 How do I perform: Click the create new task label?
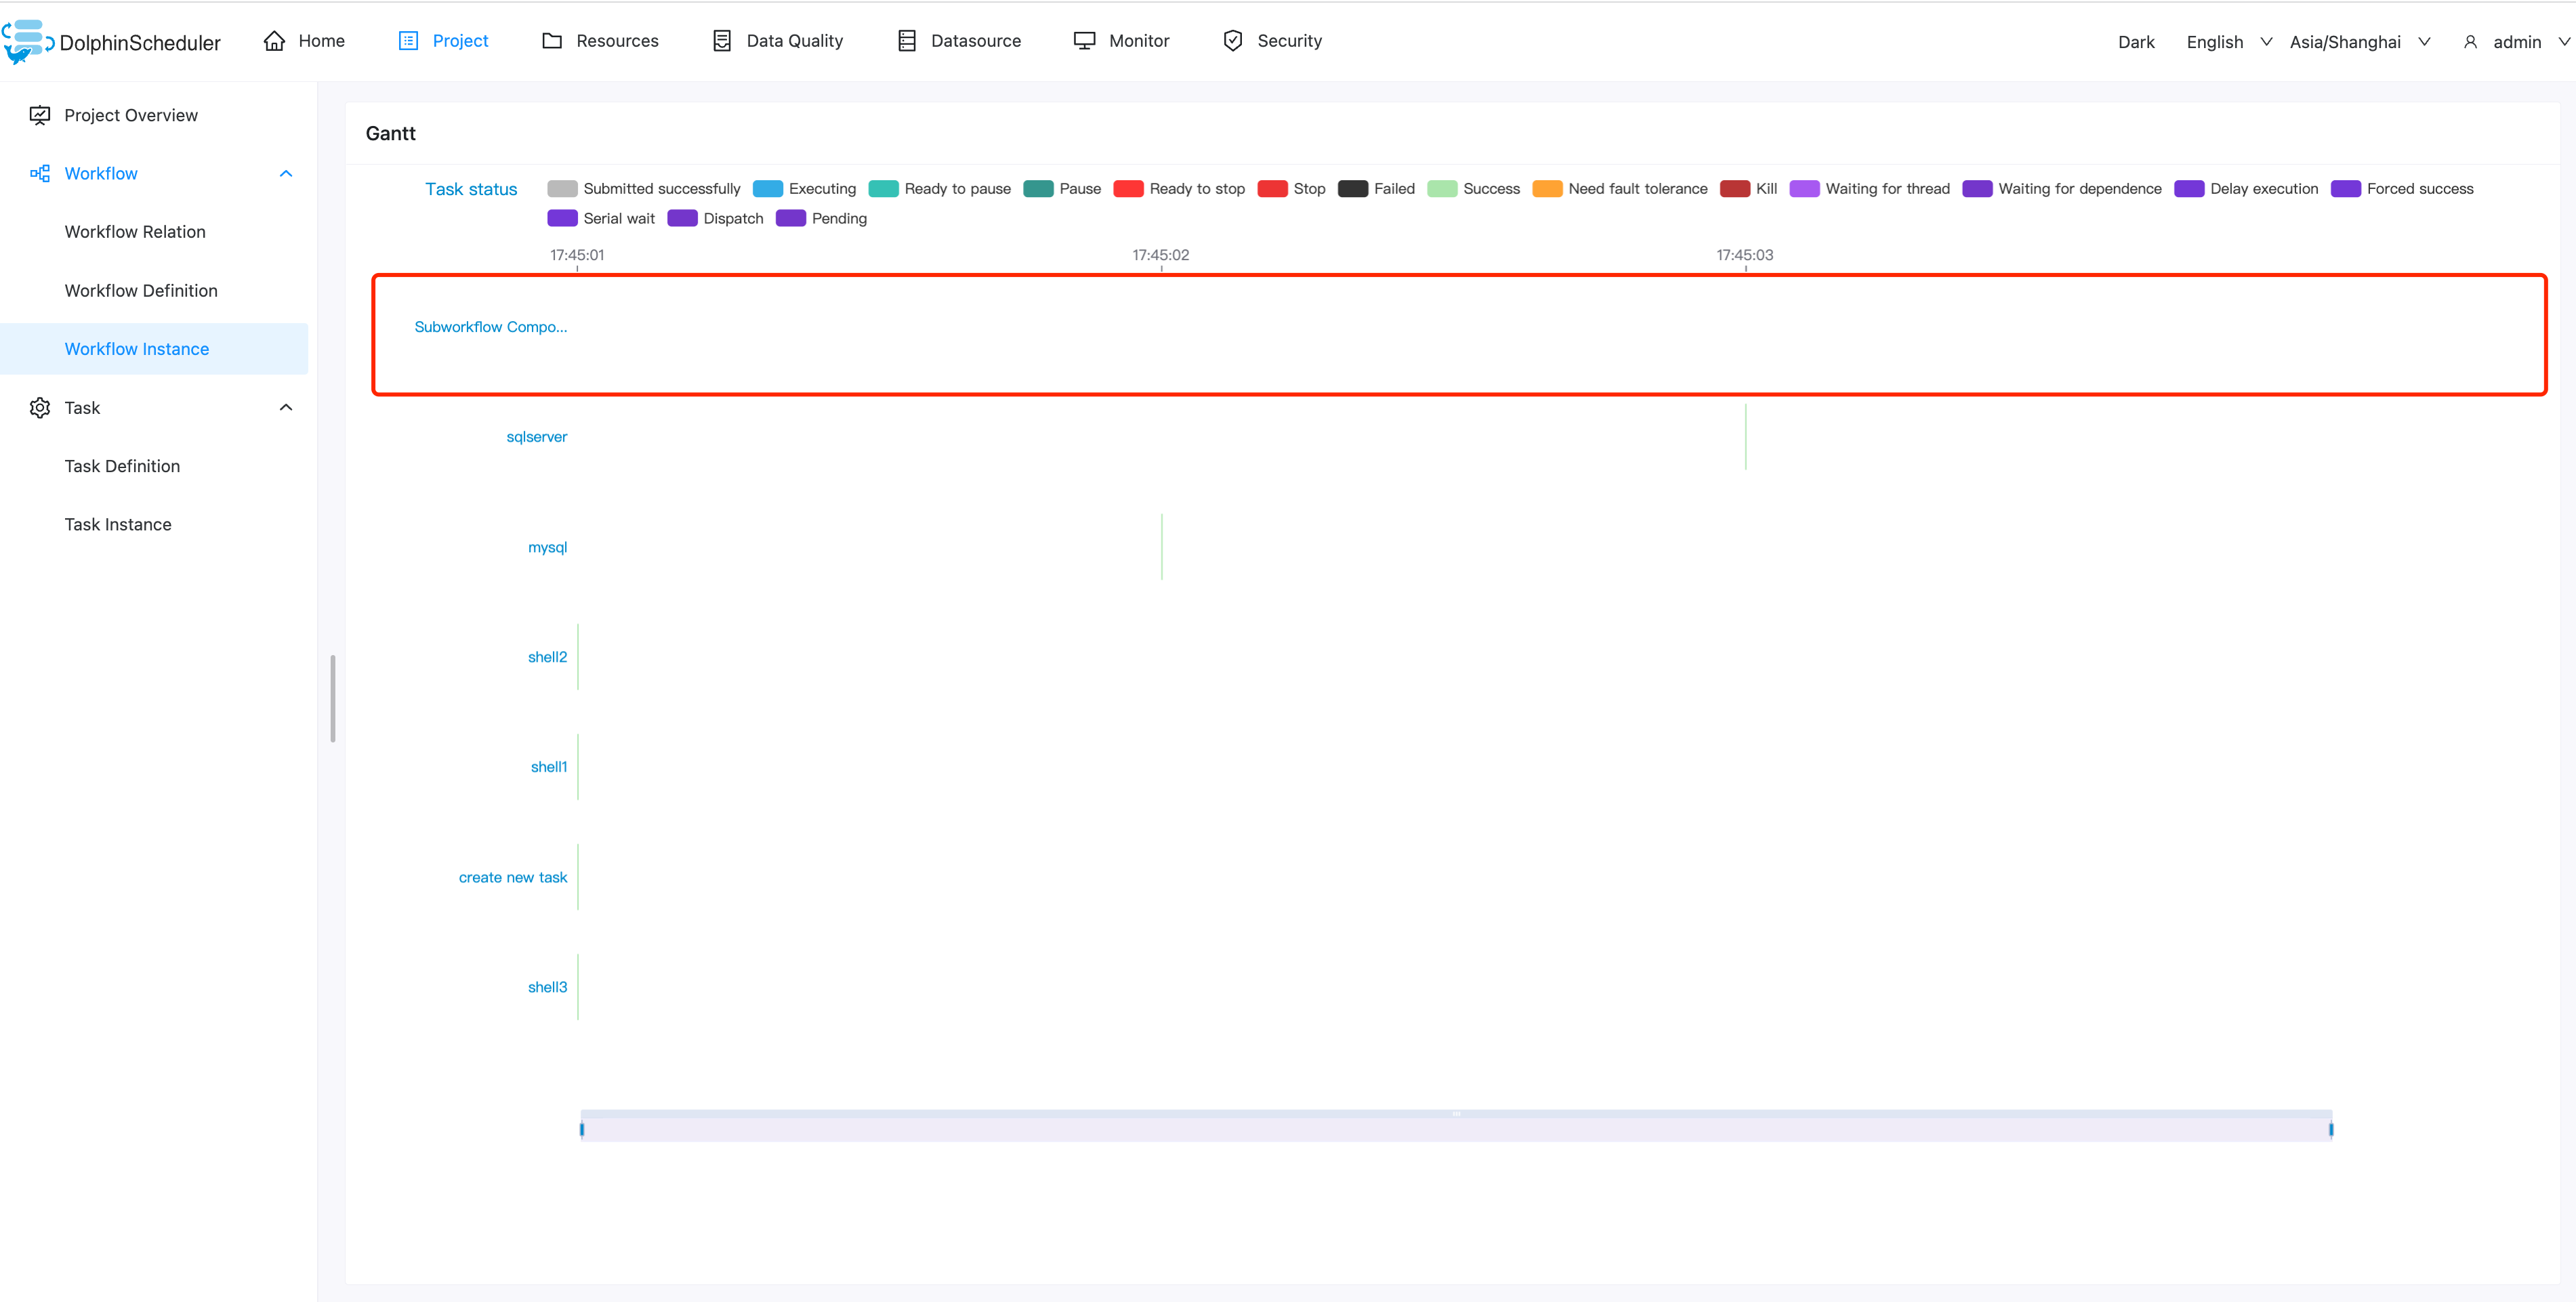(x=512, y=877)
